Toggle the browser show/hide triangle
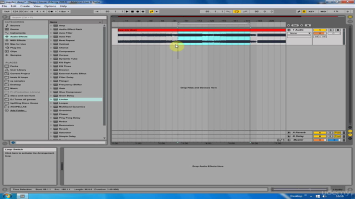Screen dimensions: 355x199 tap(5, 17)
